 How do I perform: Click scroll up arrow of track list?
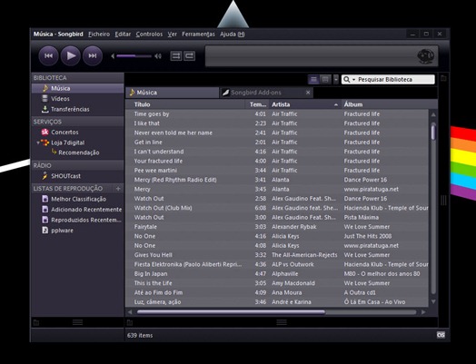pyautogui.click(x=433, y=114)
